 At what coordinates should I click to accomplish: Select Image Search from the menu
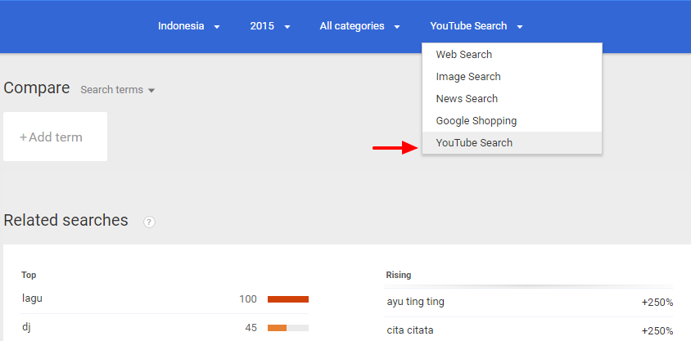coord(512,77)
